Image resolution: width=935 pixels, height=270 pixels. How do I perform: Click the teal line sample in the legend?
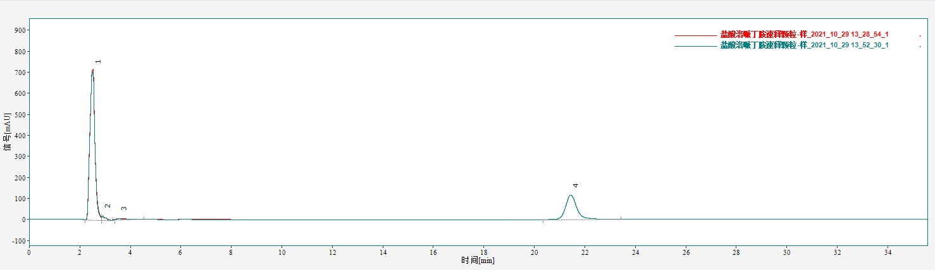(x=695, y=46)
